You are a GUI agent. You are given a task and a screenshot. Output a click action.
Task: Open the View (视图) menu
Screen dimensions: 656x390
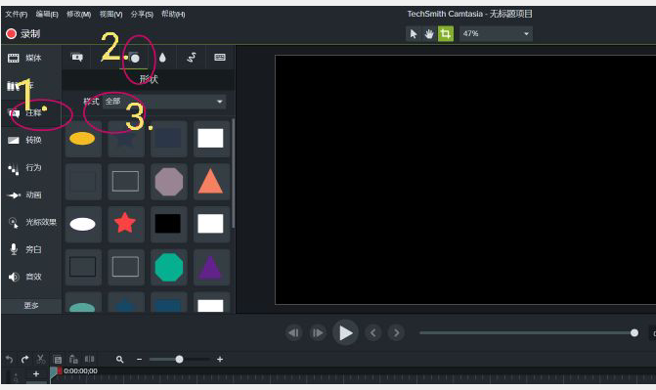point(110,15)
